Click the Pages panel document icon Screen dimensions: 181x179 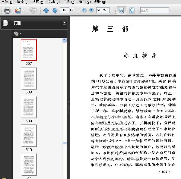pos(5,23)
